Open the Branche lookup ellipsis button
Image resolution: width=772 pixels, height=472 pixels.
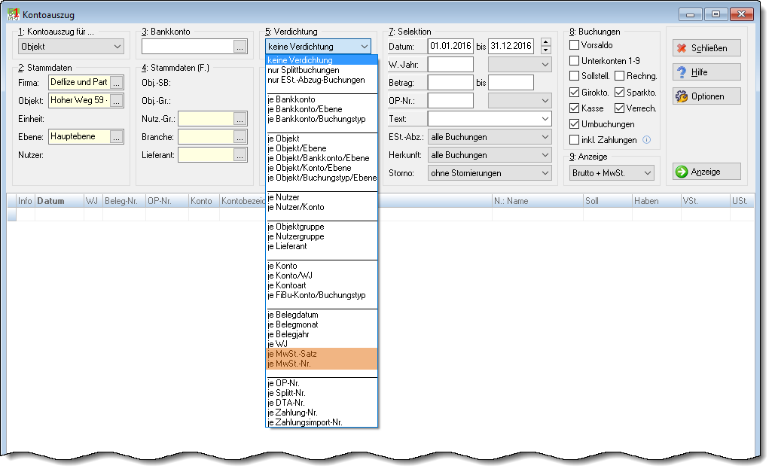[x=240, y=137]
